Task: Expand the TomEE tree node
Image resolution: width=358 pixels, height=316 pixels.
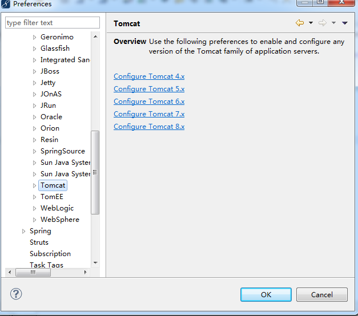Action: point(34,197)
